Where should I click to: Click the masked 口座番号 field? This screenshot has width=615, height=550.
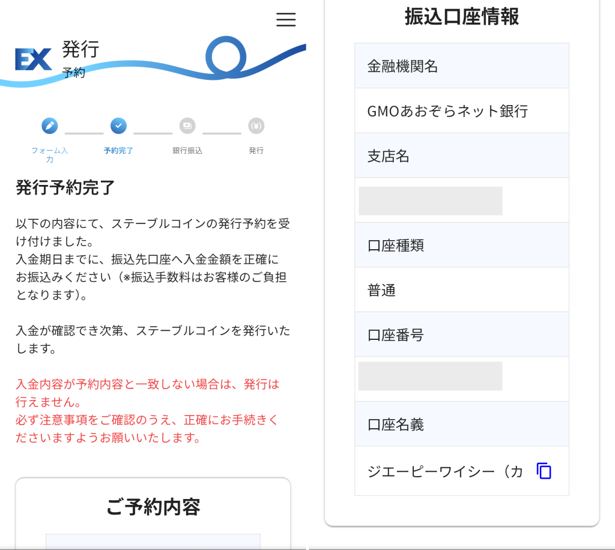point(431,376)
